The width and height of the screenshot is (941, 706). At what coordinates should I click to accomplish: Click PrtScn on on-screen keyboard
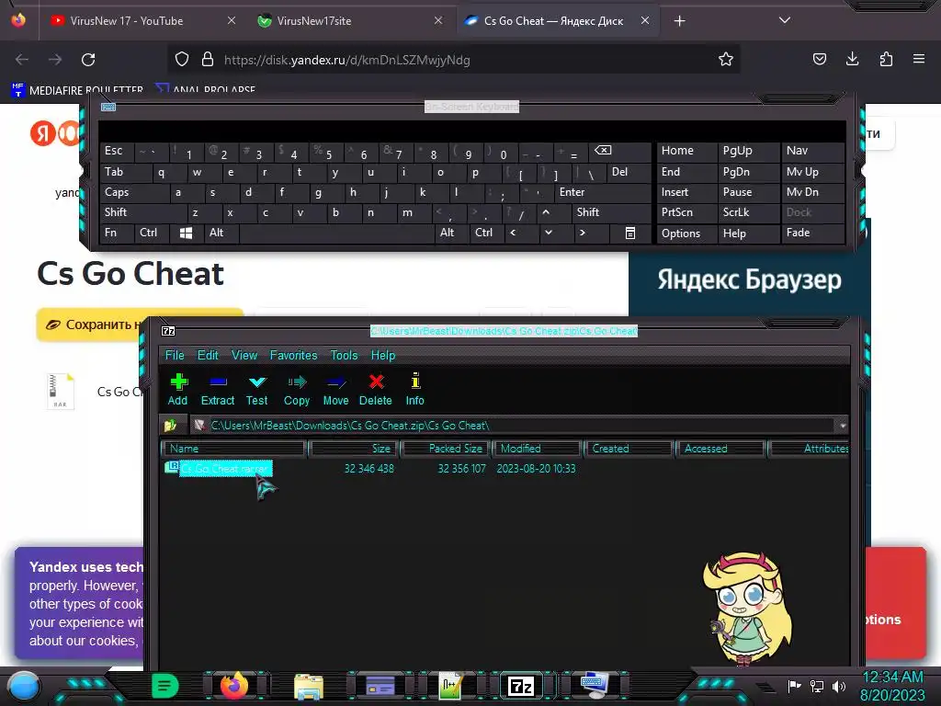[686, 212]
